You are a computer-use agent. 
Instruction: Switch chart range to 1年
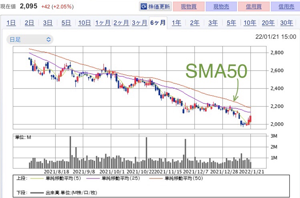(176, 23)
